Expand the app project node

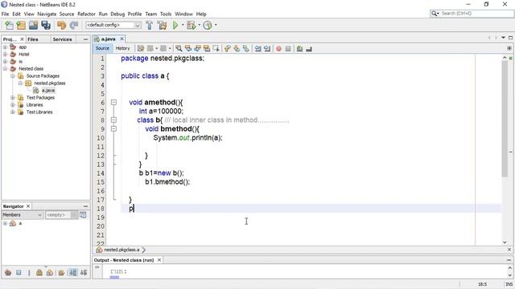[5, 47]
